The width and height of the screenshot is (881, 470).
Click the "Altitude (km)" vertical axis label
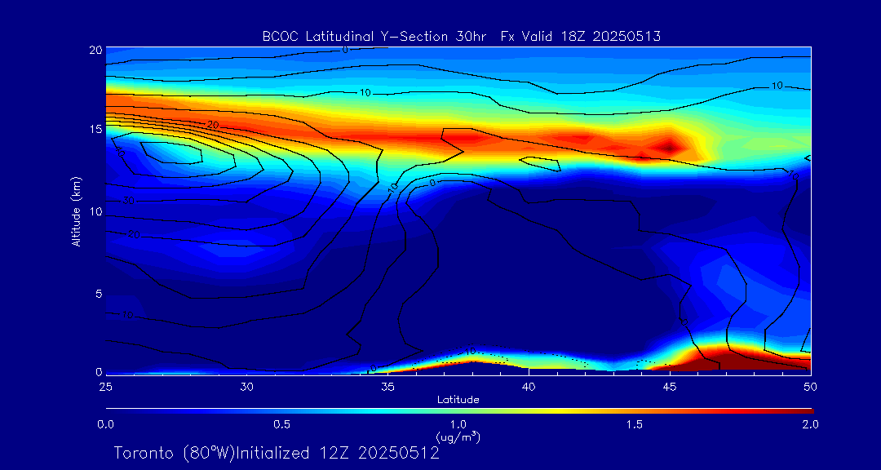tap(76, 212)
